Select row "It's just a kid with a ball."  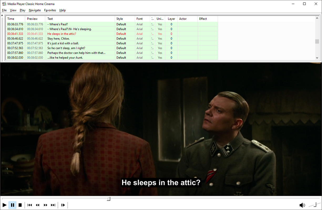point(112,43)
